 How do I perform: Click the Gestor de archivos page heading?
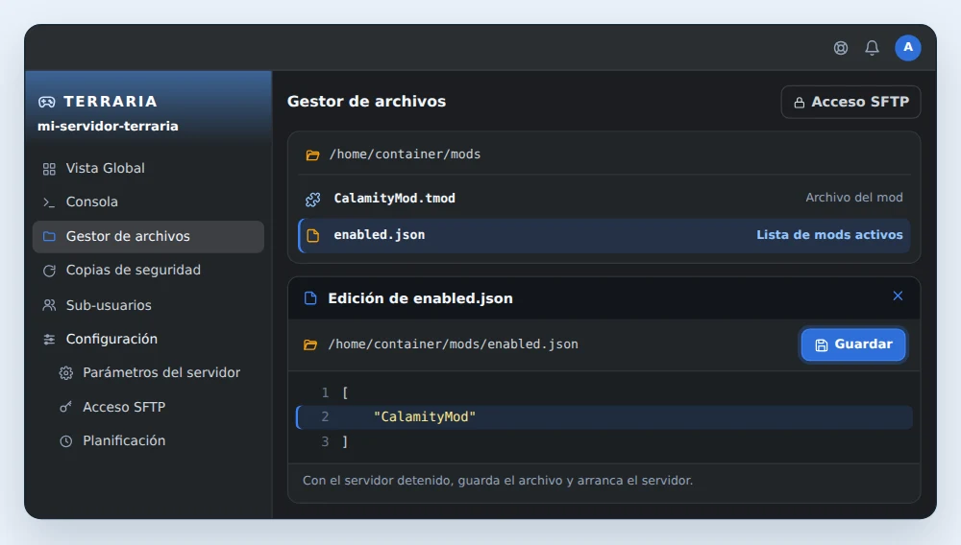coord(366,102)
